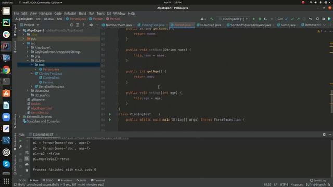
Task: Run with Coverage from the main toolbar
Action: tap(265, 19)
